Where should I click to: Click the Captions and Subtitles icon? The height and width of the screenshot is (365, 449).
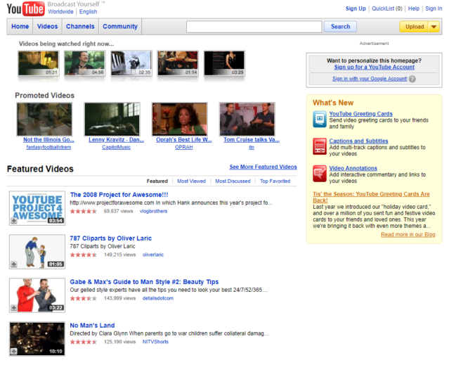coord(319,146)
